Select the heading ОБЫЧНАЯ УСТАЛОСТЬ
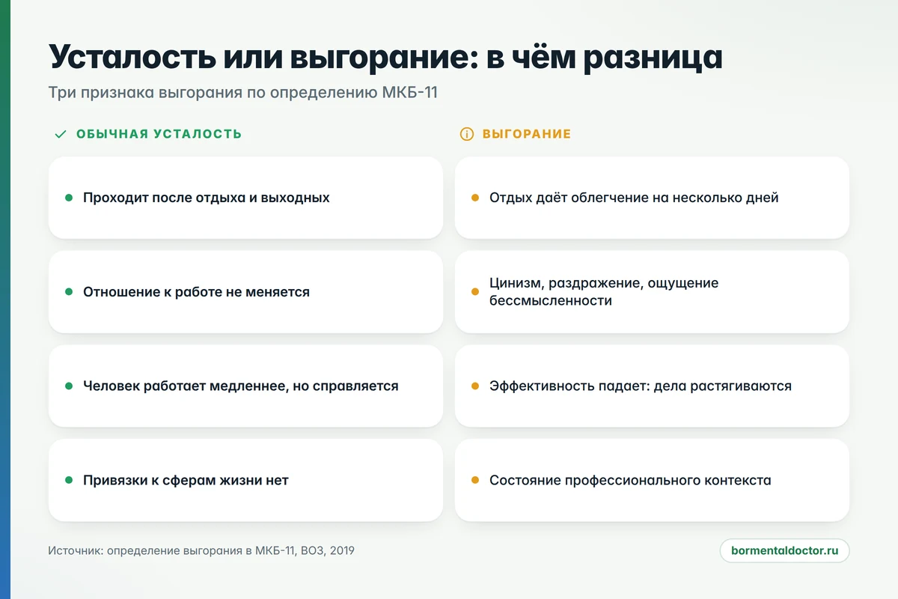The height and width of the screenshot is (599, 898). tap(159, 134)
